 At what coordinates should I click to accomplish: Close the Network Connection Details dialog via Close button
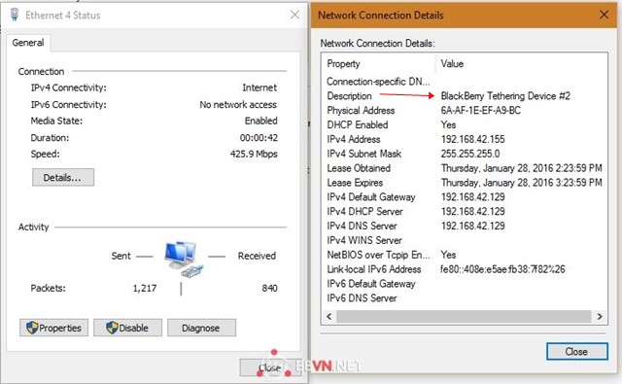576,352
